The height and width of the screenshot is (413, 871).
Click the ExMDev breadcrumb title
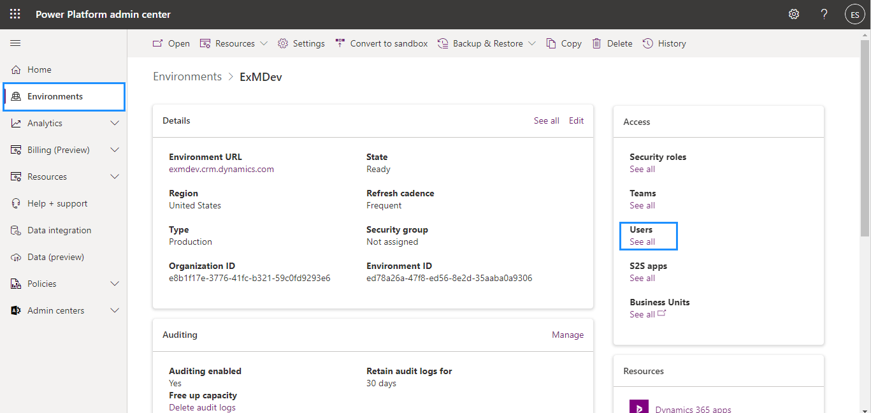261,76
